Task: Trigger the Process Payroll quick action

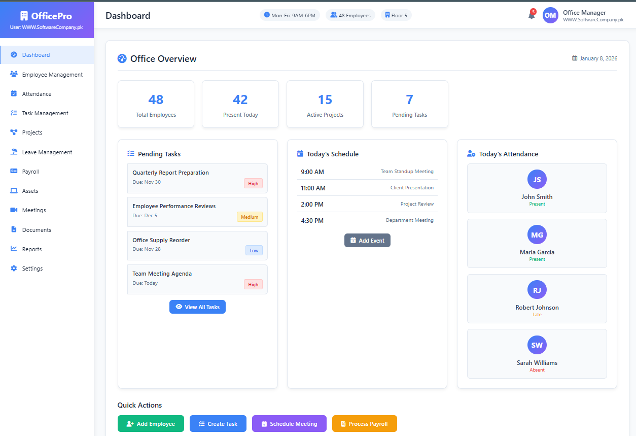Action: tap(364, 423)
